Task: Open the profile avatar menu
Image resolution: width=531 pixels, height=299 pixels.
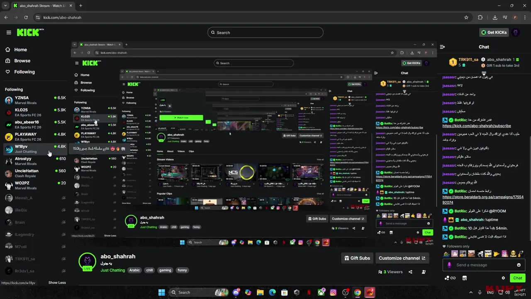Action: coord(516,32)
